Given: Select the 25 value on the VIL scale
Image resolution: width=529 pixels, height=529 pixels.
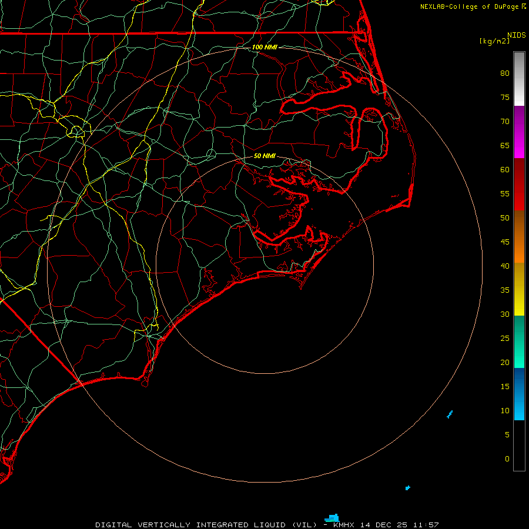Looking at the screenshot, I should coord(505,339).
